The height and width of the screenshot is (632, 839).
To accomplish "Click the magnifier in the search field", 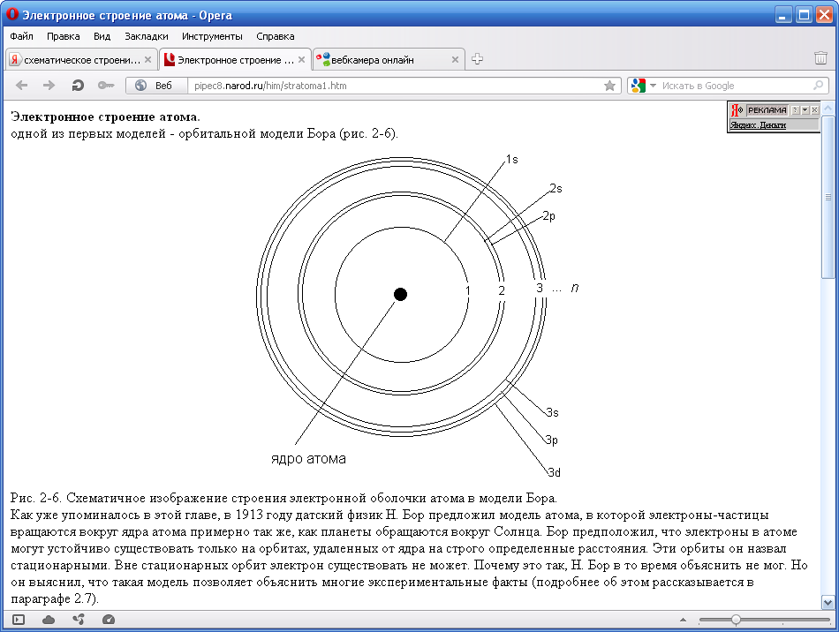I will click(818, 86).
